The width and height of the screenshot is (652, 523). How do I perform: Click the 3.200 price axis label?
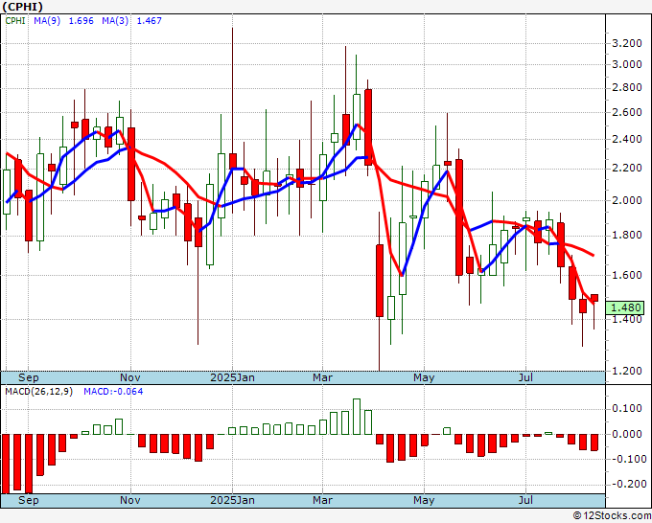tap(627, 43)
